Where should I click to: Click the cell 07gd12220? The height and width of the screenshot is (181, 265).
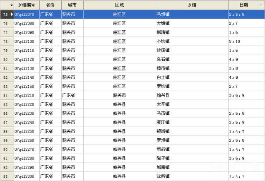point(26,104)
